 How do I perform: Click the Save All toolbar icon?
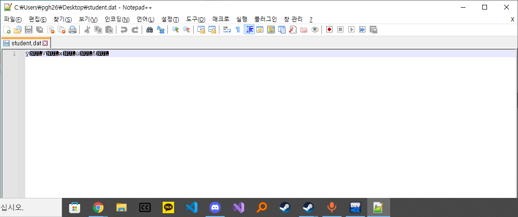click(x=40, y=30)
